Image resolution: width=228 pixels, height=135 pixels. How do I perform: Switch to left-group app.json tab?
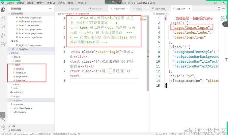pyautogui.click(x=73, y=9)
